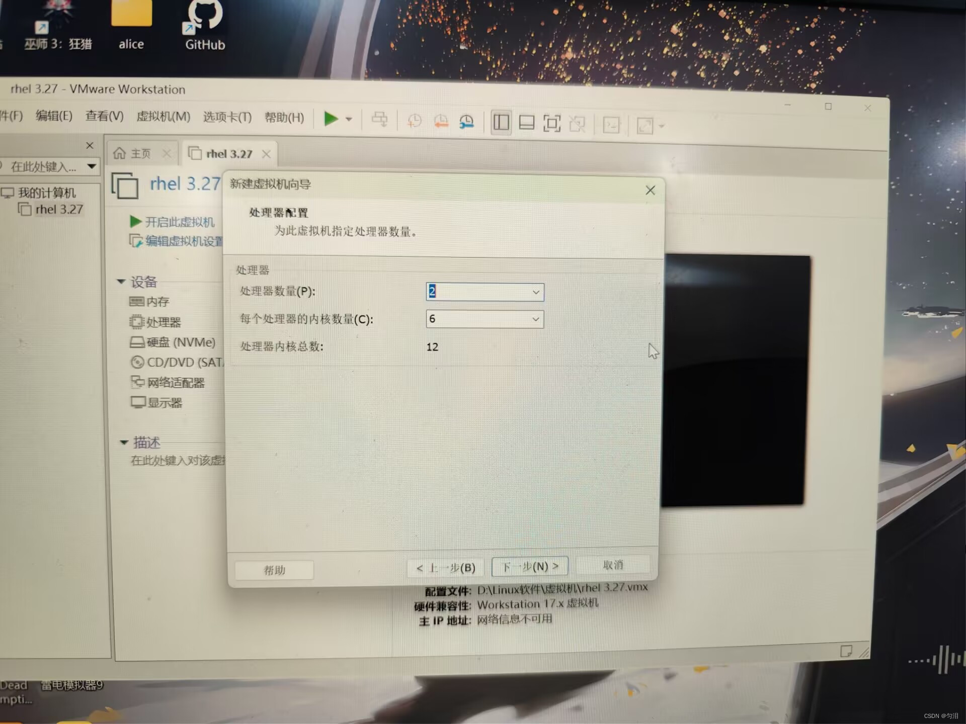Viewport: 966px width, 724px height.
Task: Toggle the library sidebar view icon
Action: click(x=501, y=122)
